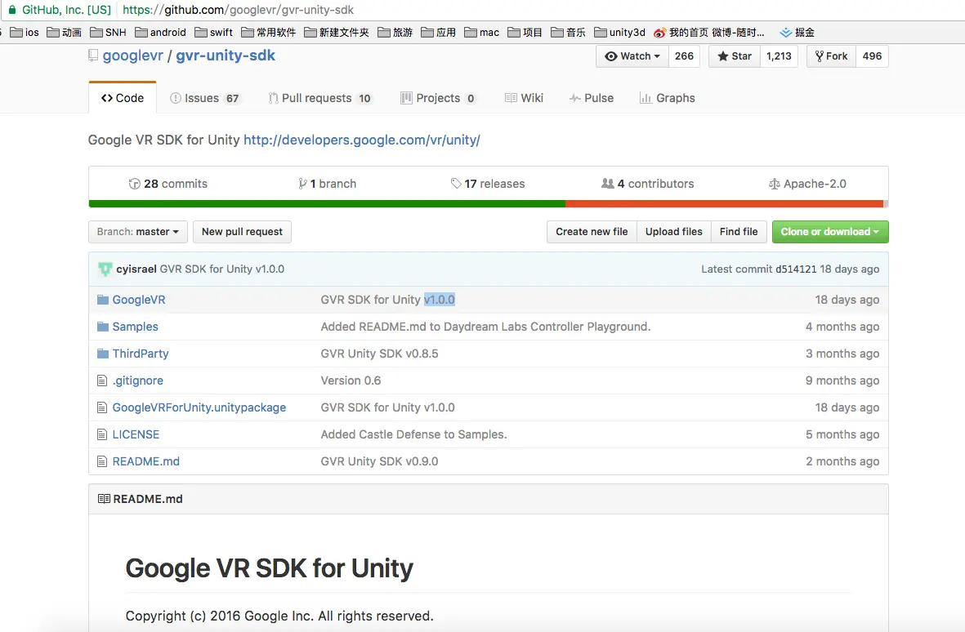The image size is (965, 632).
Task: Open the android bookmarks folder
Action: tap(160, 32)
